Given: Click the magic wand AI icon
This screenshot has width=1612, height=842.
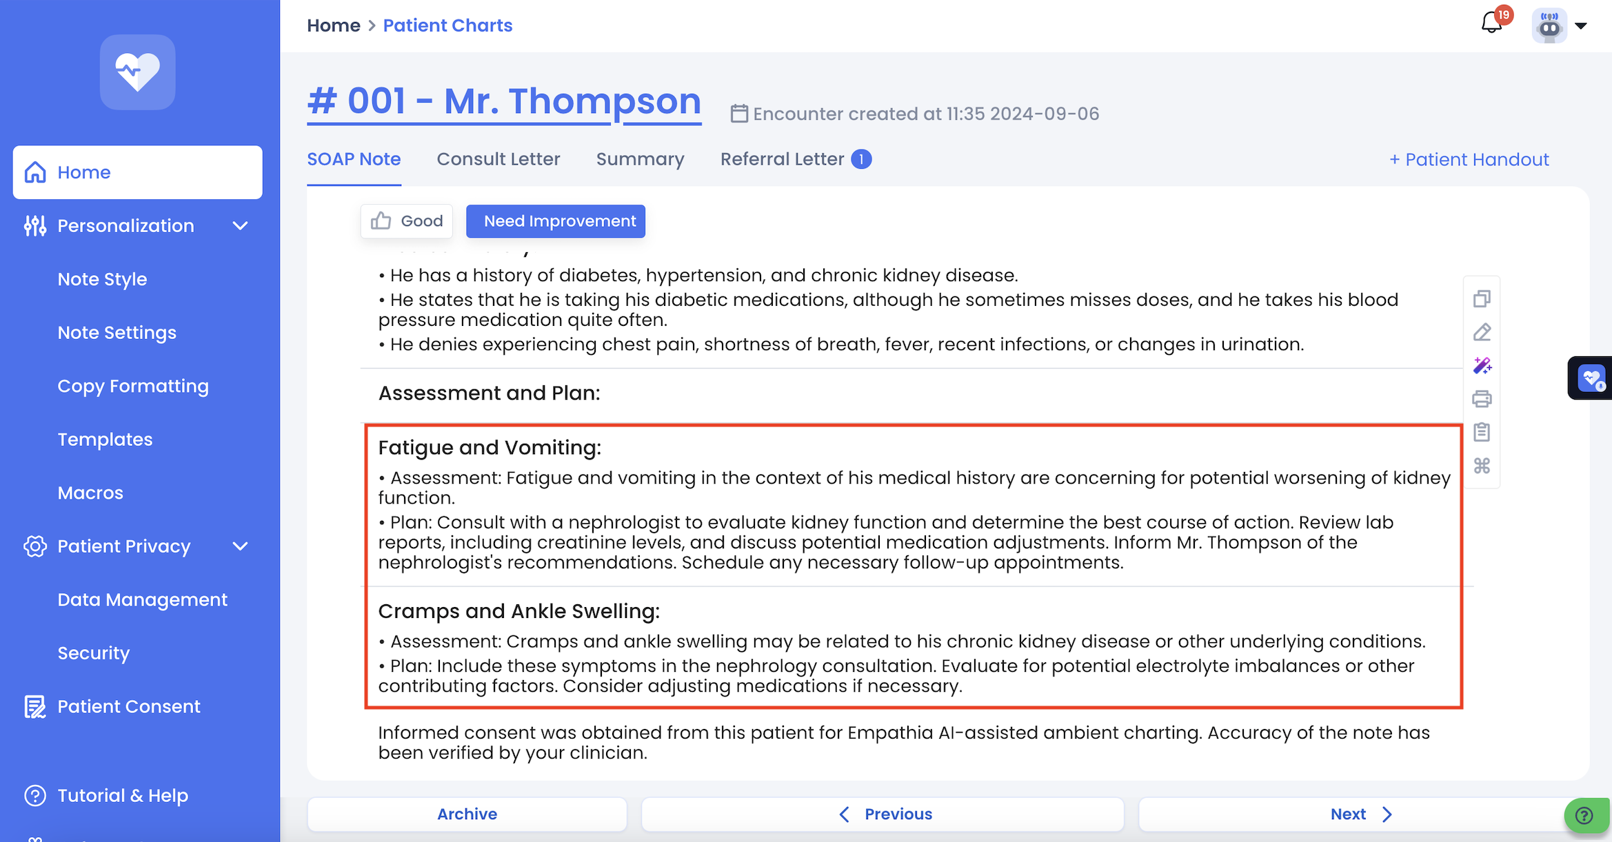Looking at the screenshot, I should [x=1482, y=365].
